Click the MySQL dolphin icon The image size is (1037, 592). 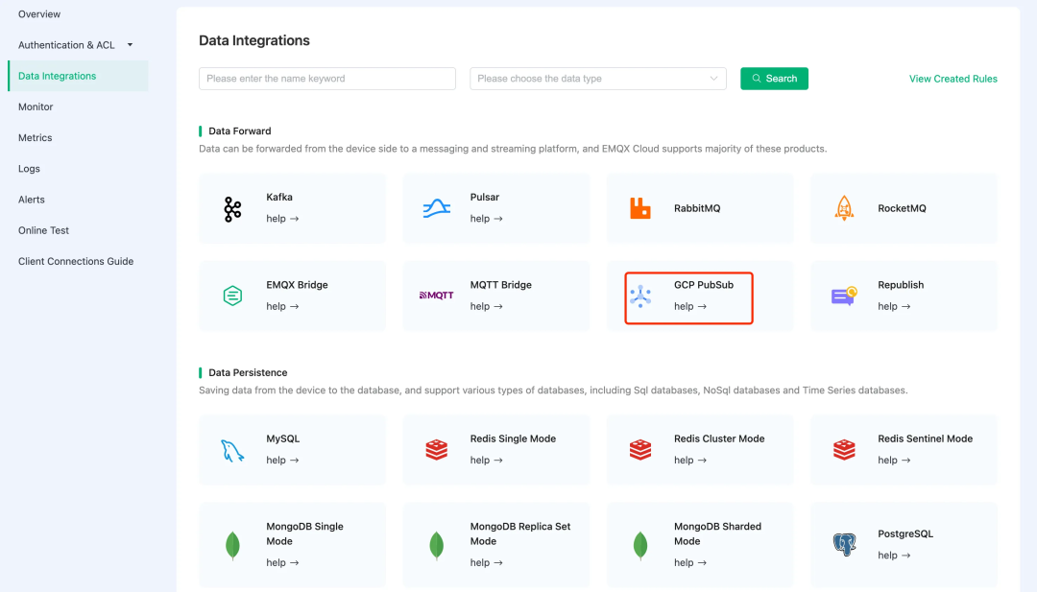[232, 449]
